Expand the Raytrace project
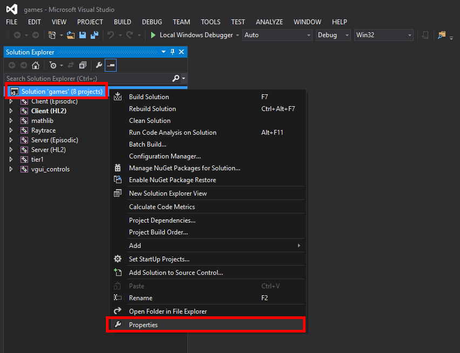This screenshot has height=353, width=460. coord(11,130)
